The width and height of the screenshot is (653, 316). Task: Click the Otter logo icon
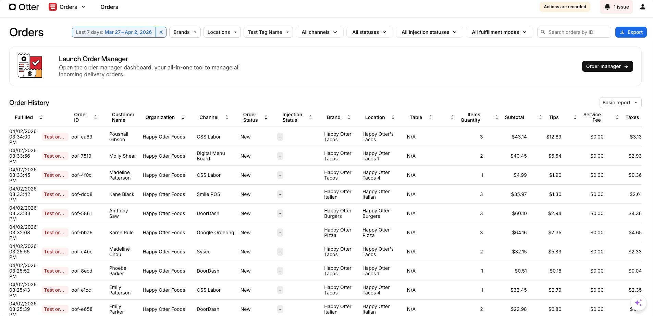pyautogui.click(x=12, y=7)
